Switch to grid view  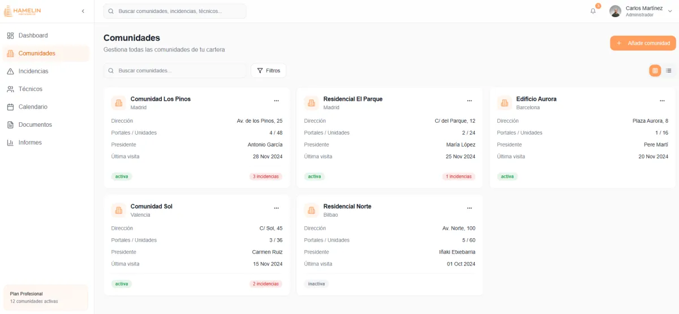(x=655, y=71)
